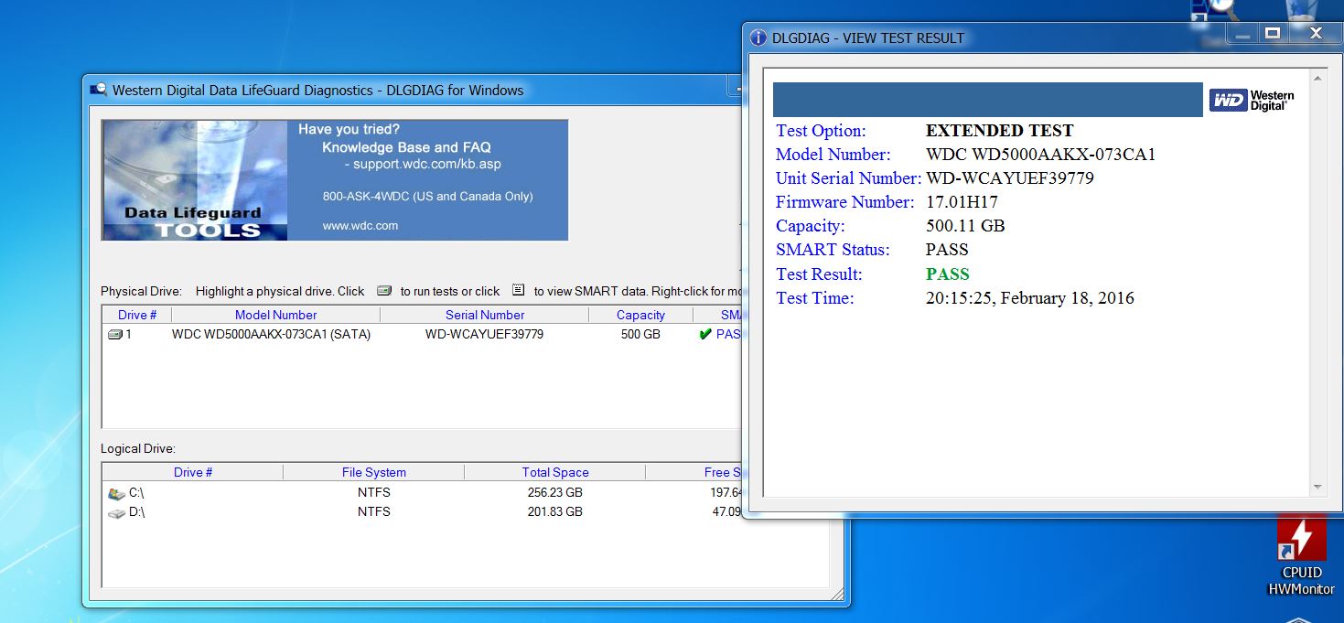Click the result pane scroll up arrow

pyautogui.click(x=1318, y=78)
